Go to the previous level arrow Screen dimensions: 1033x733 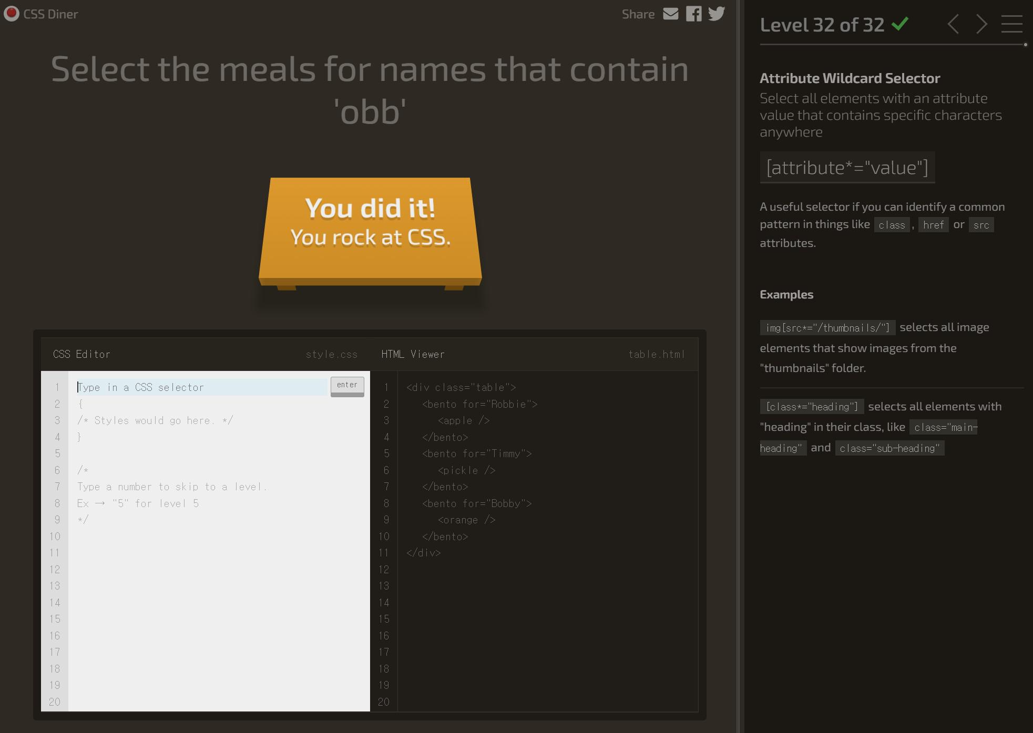953,24
